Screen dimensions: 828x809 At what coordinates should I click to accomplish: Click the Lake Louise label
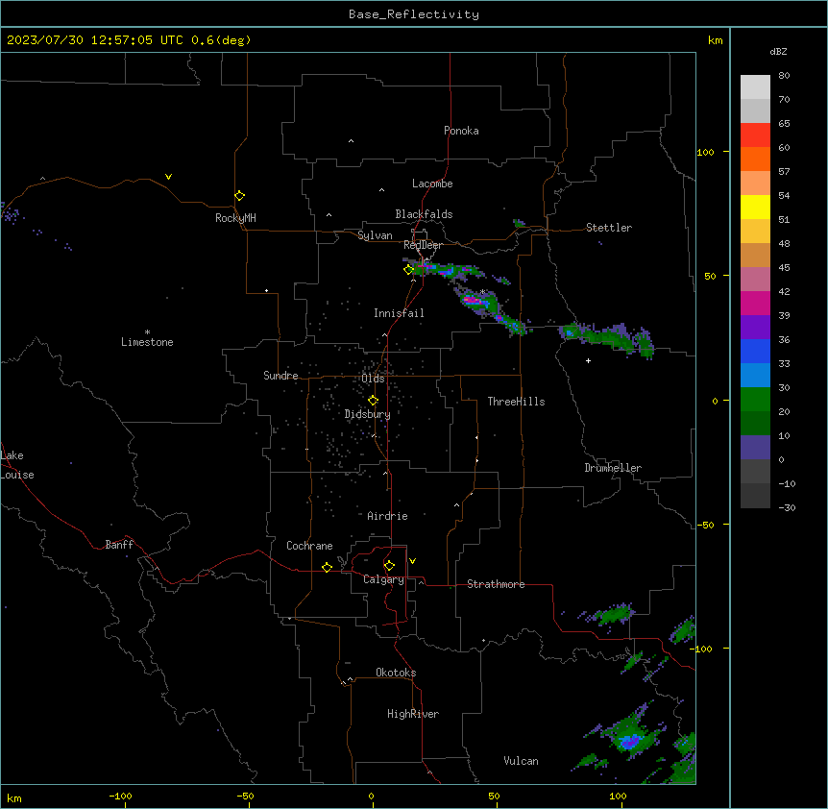17,465
